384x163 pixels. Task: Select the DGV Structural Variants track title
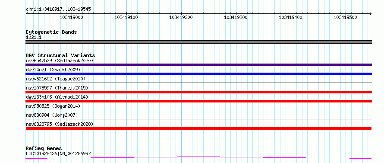coord(60,55)
